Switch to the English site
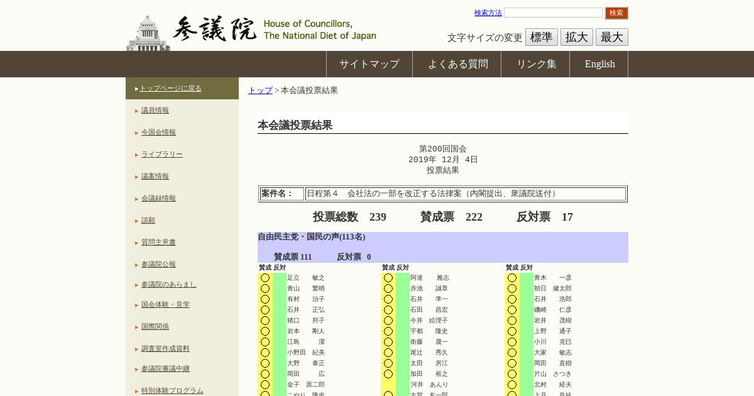The image size is (754, 396). pos(599,64)
